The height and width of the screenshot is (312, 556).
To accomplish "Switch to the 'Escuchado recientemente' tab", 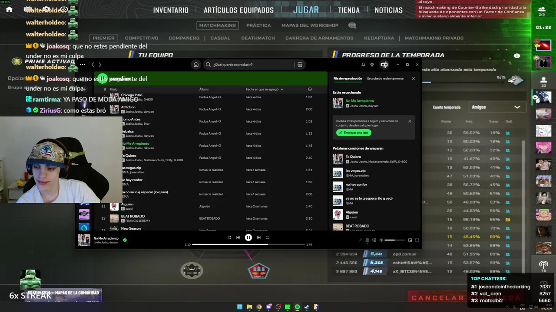I will coord(385,78).
